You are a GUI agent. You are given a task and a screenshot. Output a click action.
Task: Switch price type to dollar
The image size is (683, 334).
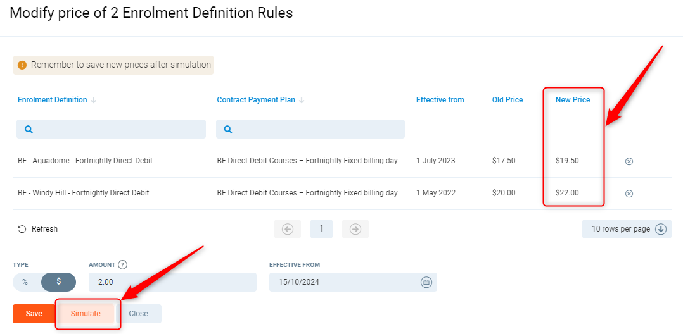coord(58,282)
